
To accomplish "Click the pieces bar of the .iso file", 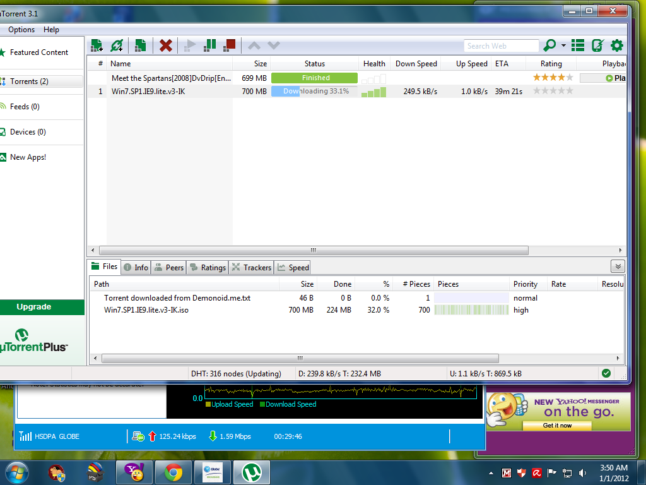I will [471, 309].
